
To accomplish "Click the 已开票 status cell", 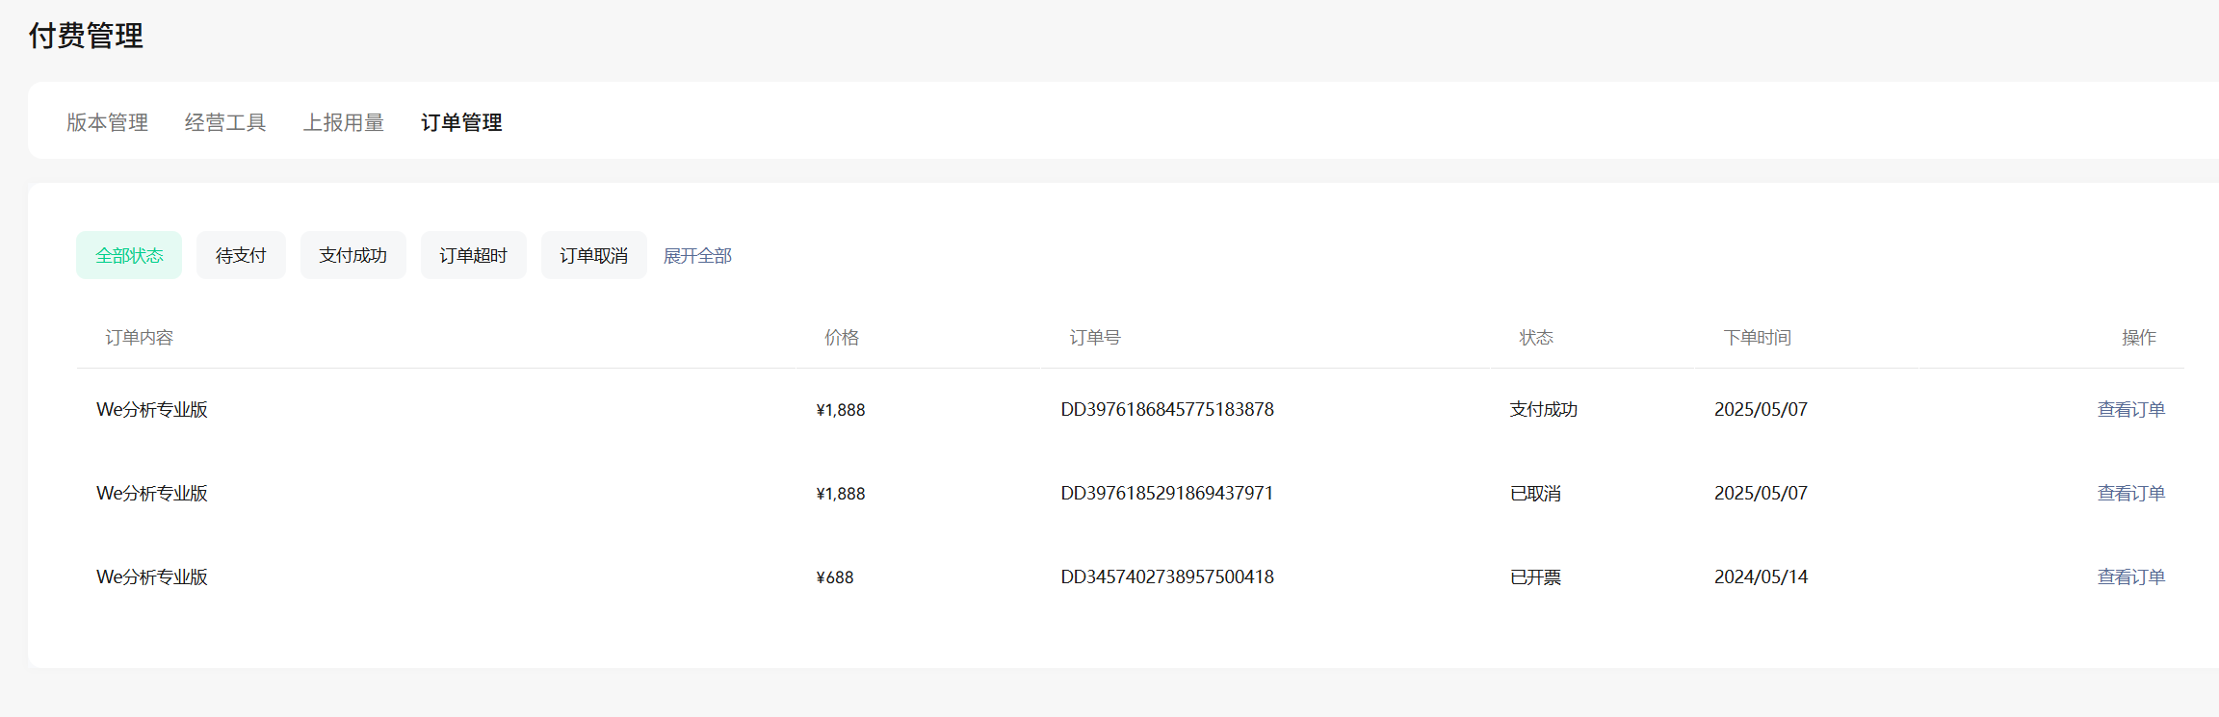I will (1535, 576).
